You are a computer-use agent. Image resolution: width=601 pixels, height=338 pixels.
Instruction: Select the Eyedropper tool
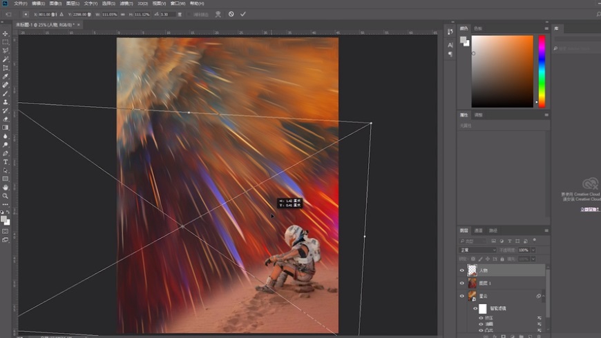coord(6,77)
